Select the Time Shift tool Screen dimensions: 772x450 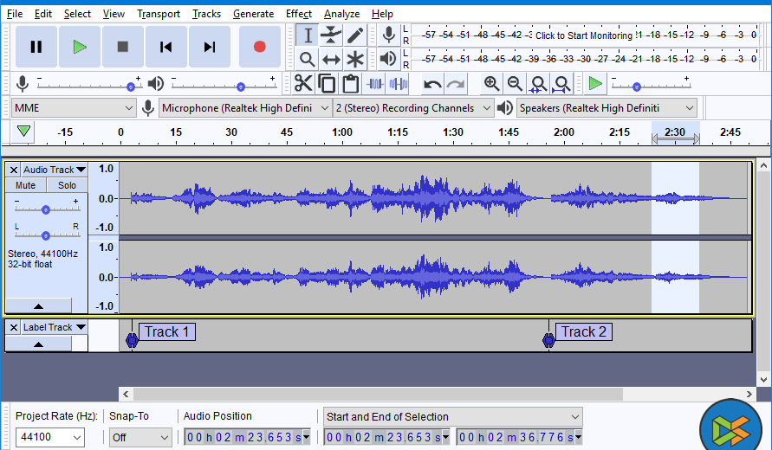331,59
